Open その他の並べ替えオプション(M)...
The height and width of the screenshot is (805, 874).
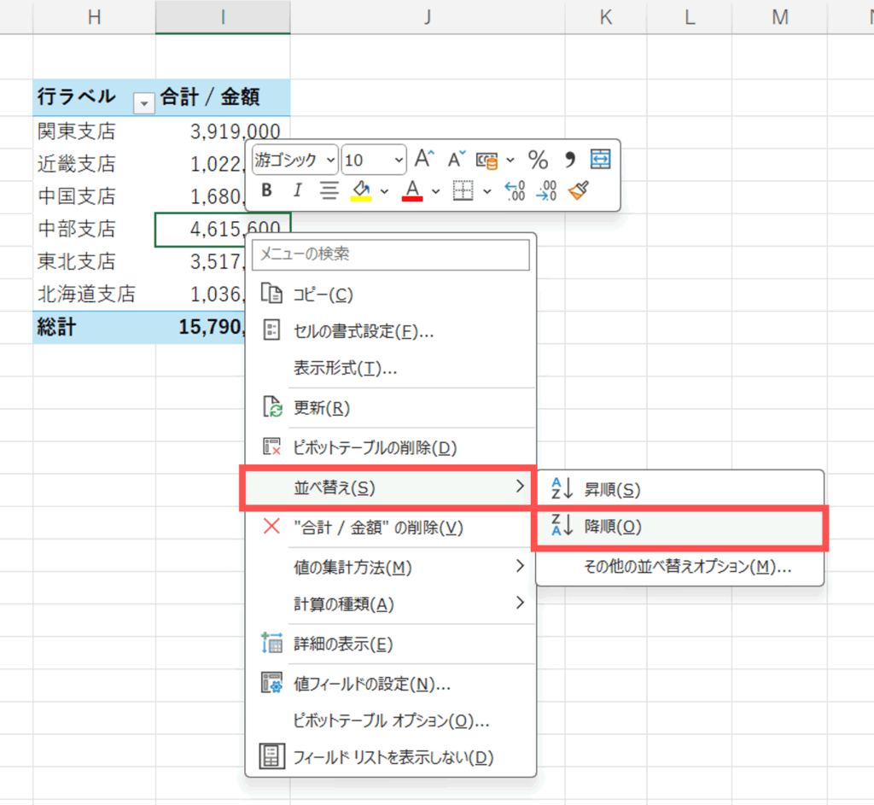coord(687,567)
